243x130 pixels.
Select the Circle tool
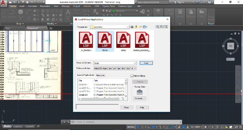coord(20,14)
